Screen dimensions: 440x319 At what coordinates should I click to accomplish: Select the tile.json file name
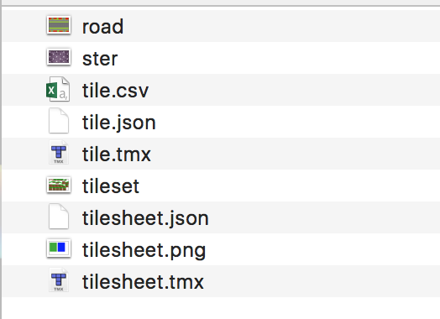118,123
